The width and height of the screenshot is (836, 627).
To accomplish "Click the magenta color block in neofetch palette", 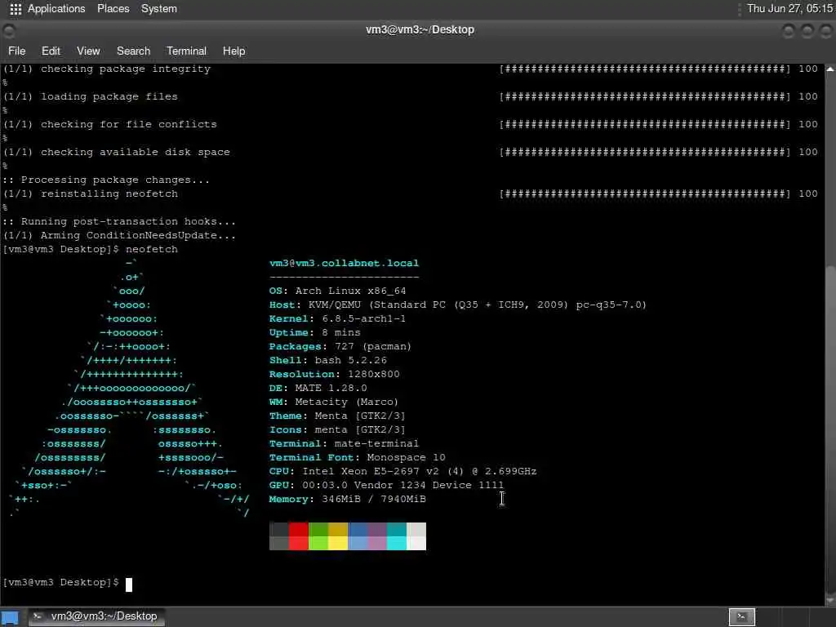I will [377, 536].
